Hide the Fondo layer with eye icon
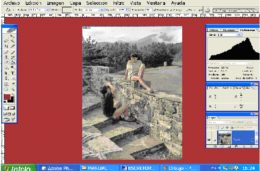This screenshot has width=260, height=171. [x=209, y=140]
